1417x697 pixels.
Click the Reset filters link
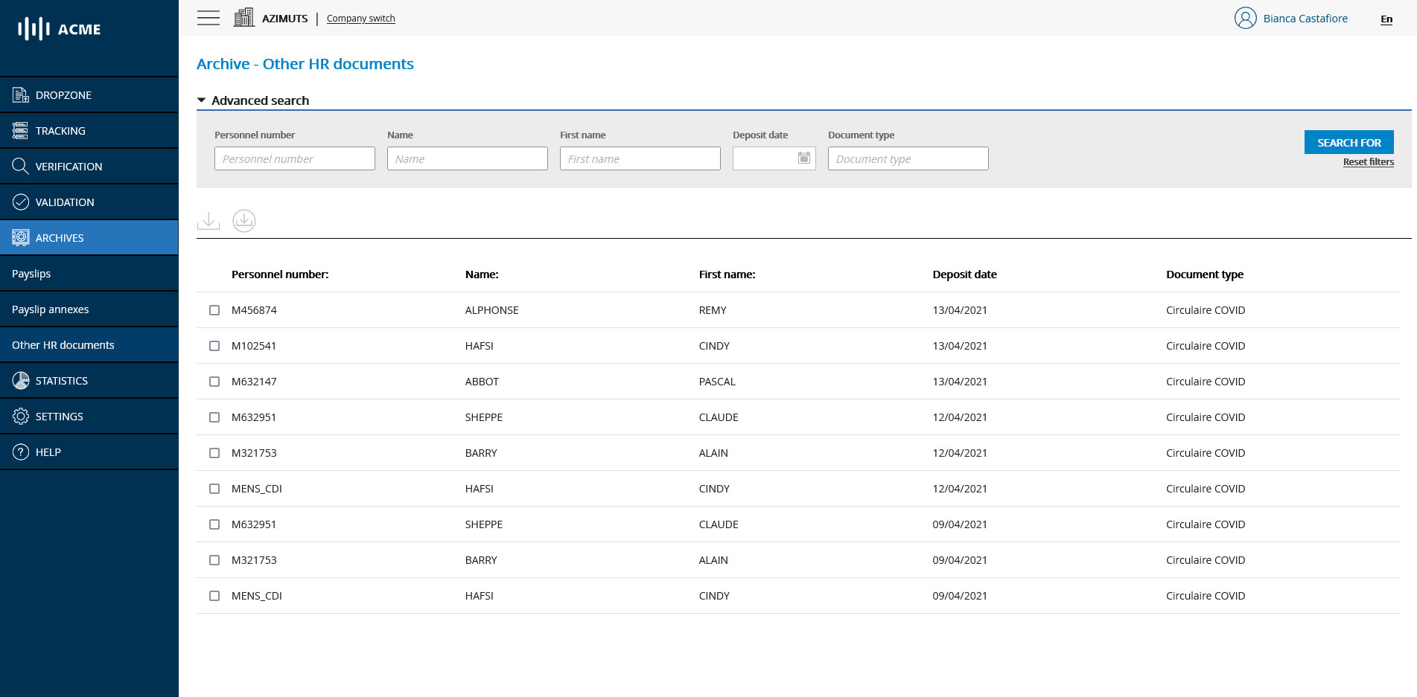(1368, 162)
